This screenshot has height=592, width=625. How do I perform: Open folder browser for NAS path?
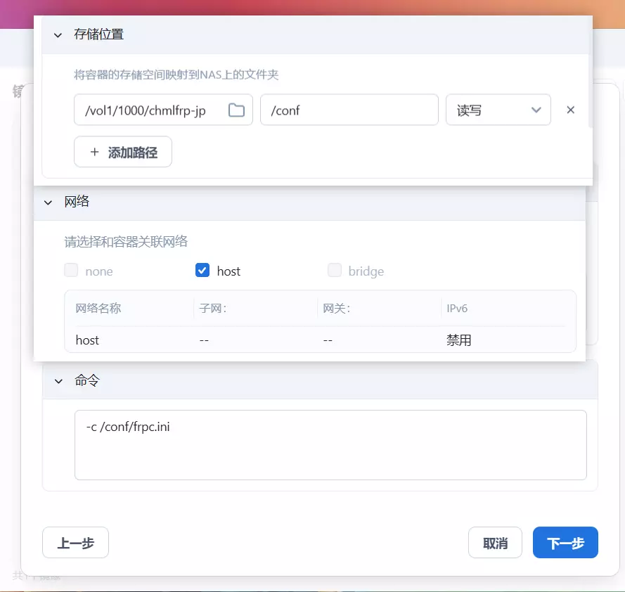pos(236,110)
